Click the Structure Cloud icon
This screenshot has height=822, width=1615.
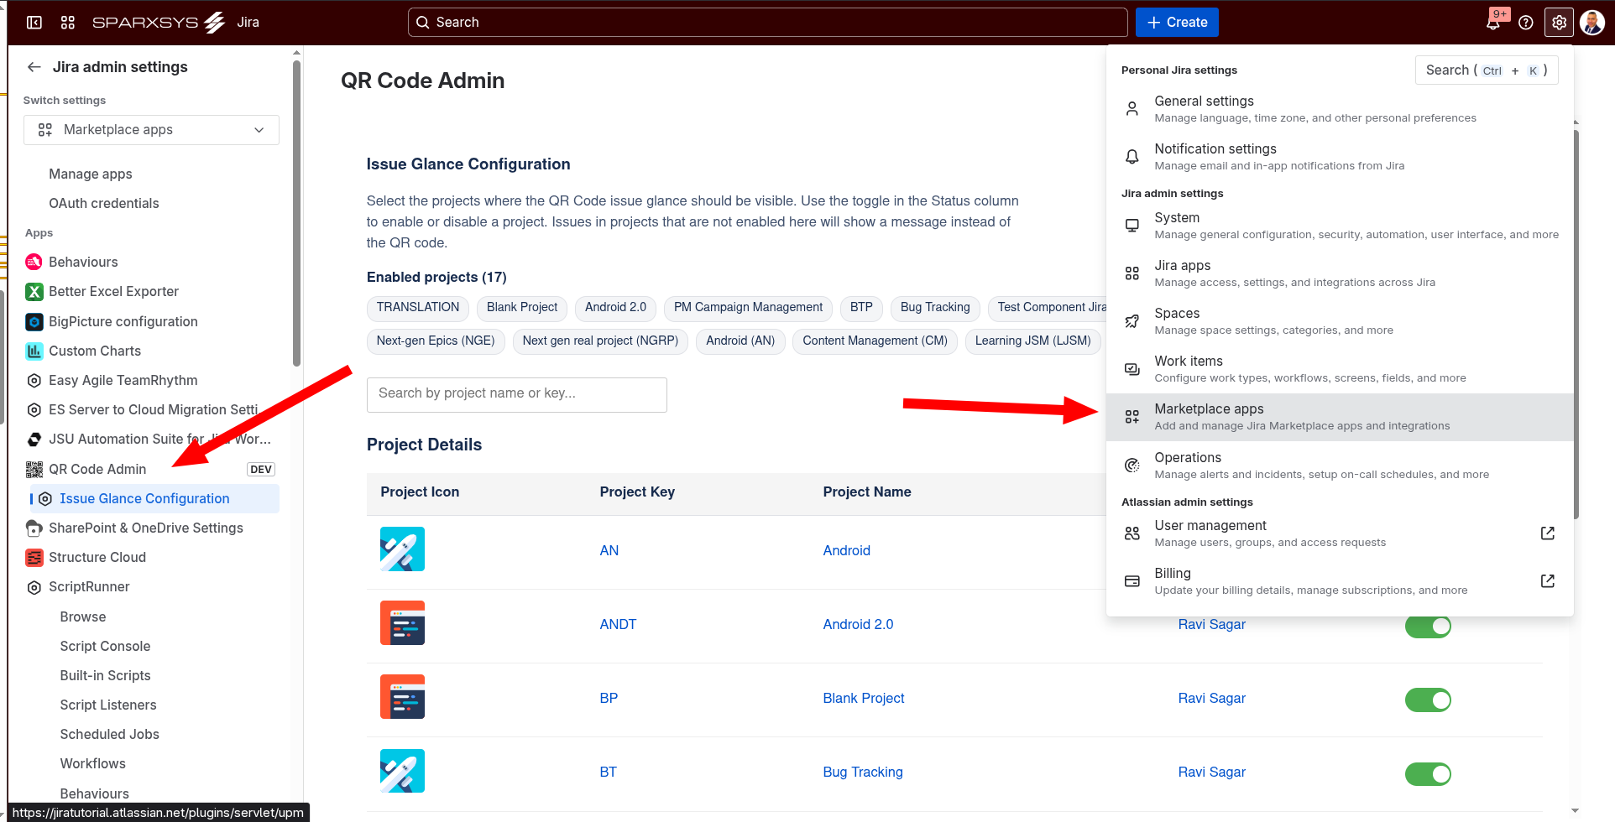coord(34,557)
